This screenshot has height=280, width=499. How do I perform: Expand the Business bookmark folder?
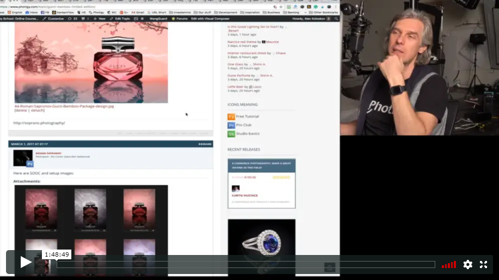click(x=271, y=13)
